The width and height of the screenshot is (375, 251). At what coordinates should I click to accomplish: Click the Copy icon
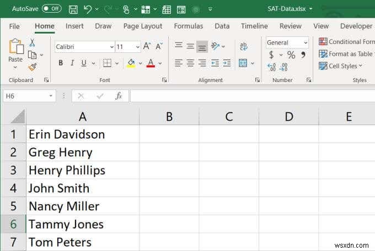[32, 55]
